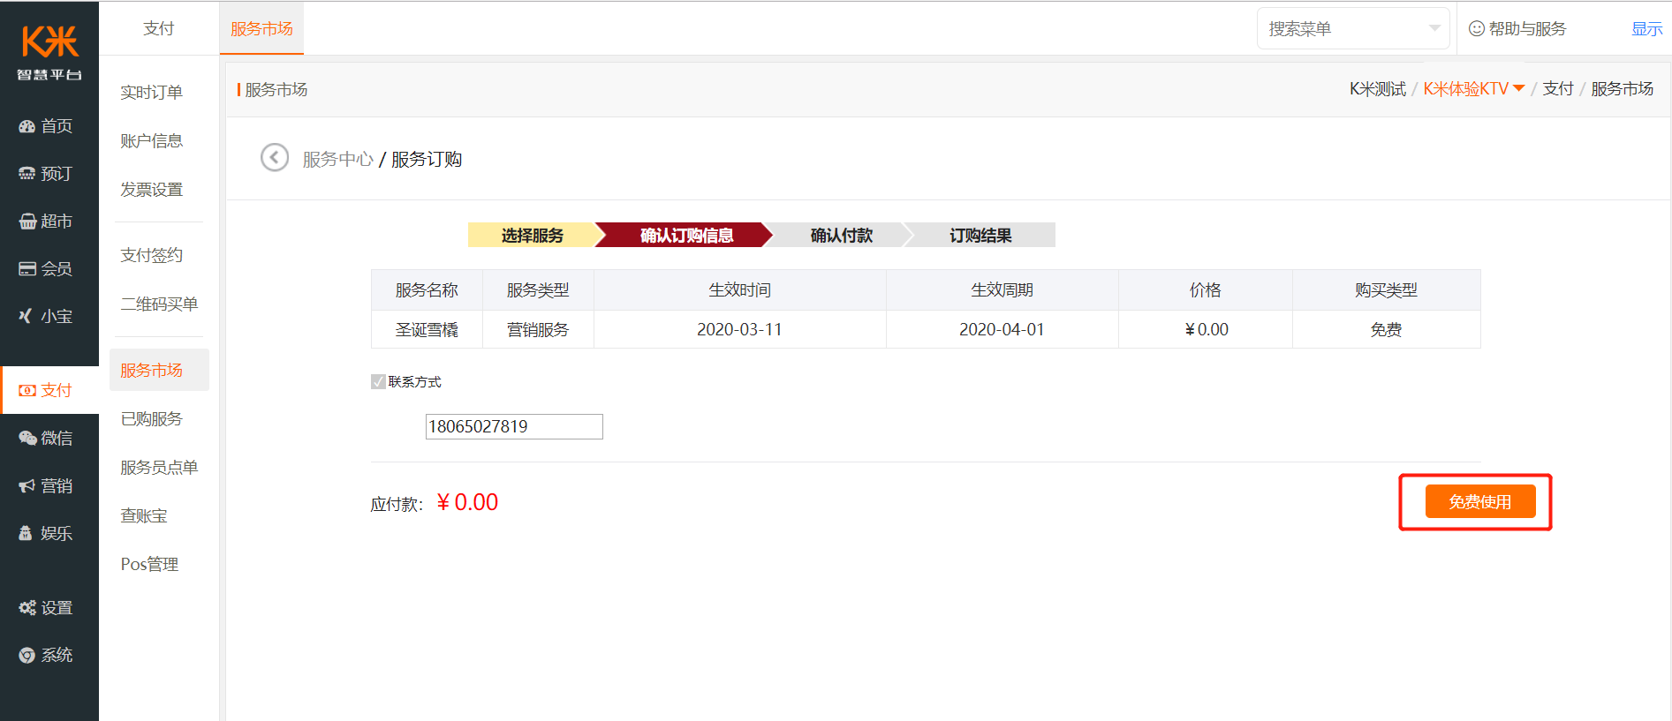The width and height of the screenshot is (1672, 721).
Task: Click the circular back arrow icon
Action: point(275,158)
